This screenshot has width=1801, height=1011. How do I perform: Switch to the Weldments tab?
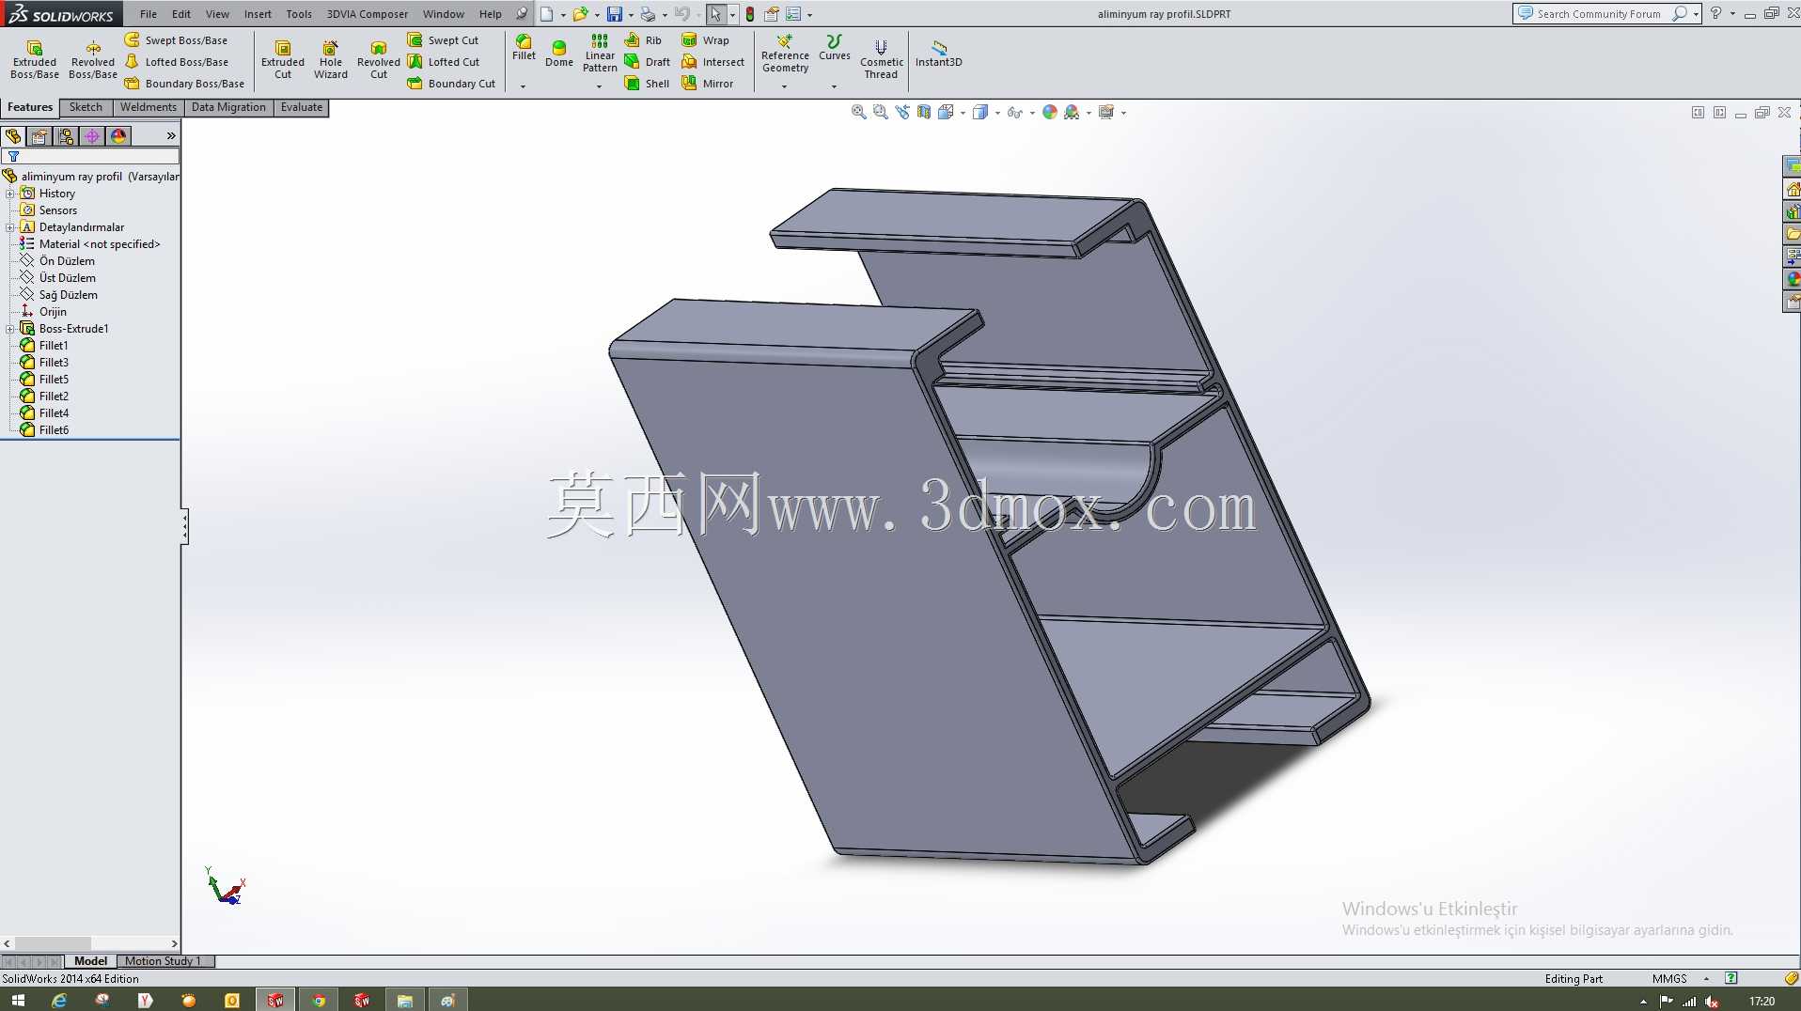coord(148,107)
